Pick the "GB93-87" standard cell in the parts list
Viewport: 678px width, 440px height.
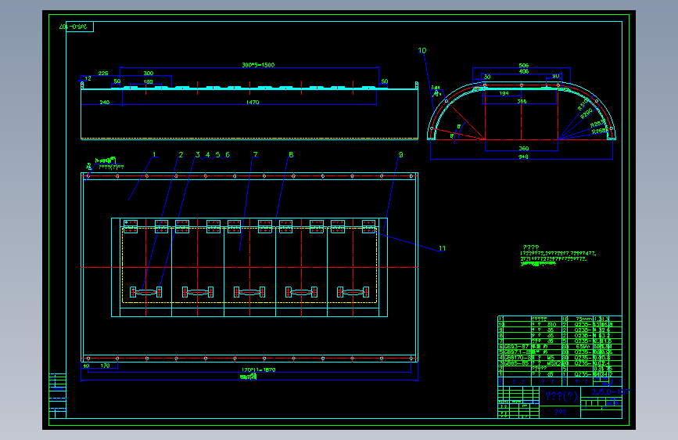click(516, 347)
